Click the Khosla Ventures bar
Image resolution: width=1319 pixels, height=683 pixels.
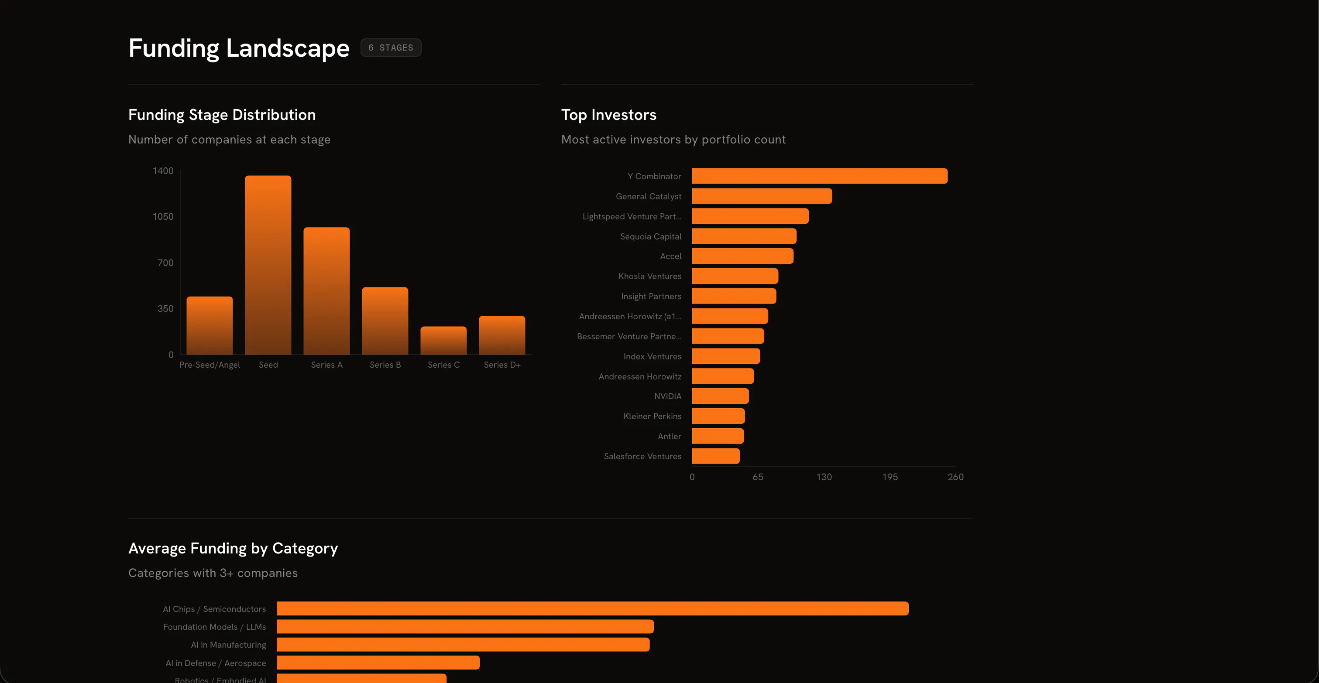tap(735, 276)
